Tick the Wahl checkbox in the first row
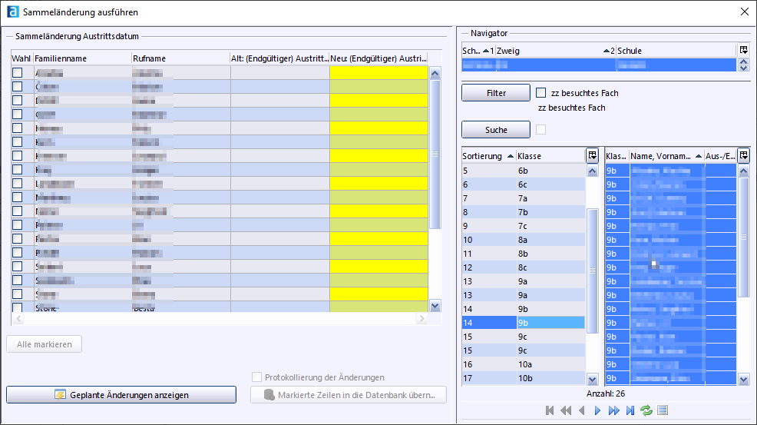Viewport: 757px width, 425px height. pyautogui.click(x=17, y=72)
